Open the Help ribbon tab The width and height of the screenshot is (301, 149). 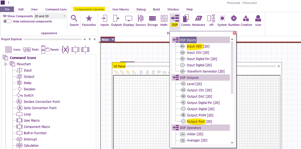tap(190, 9)
